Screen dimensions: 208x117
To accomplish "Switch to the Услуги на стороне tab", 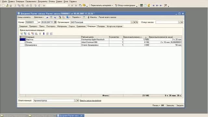I will coord(114,26).
